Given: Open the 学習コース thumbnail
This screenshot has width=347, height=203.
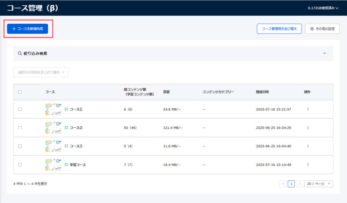Looking at the screenshot, I should click(53, 164).
